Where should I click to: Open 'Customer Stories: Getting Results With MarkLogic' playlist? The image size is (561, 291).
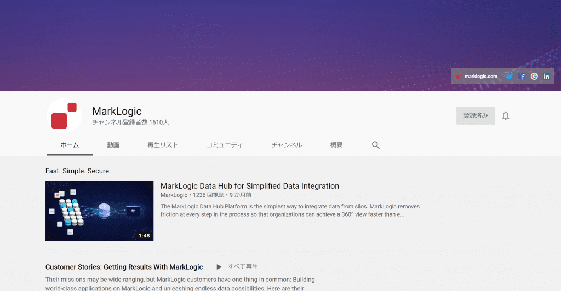pyautogui.click(x=124, y=267)
